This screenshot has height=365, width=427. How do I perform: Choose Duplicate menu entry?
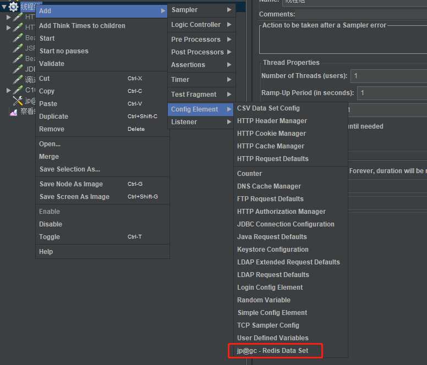(102, 117)
